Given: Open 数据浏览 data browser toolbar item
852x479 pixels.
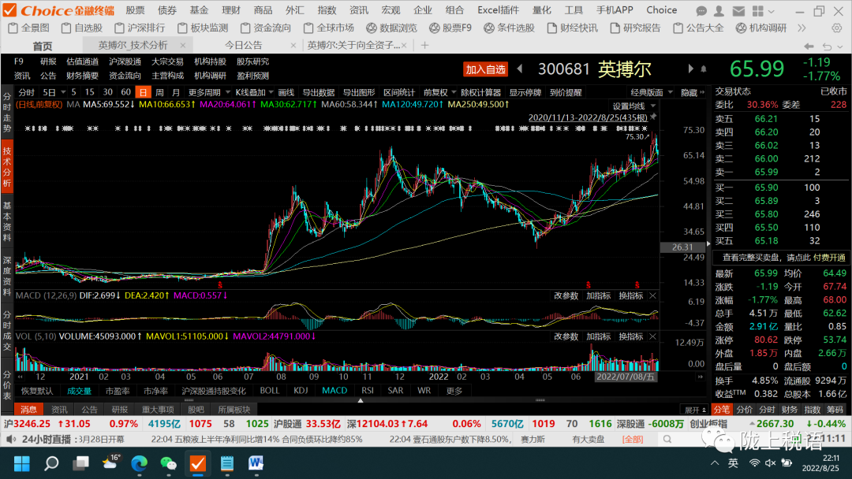Looking at the screenshot, I should pyautogui.click(x=391, y=28).
